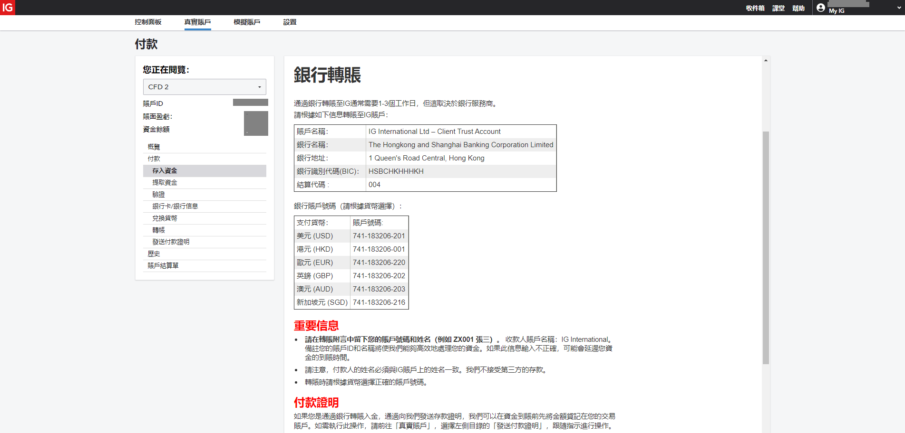Switch to the 控制面板 tab
This screenshot has height=433, width=905.
point(148,22)
